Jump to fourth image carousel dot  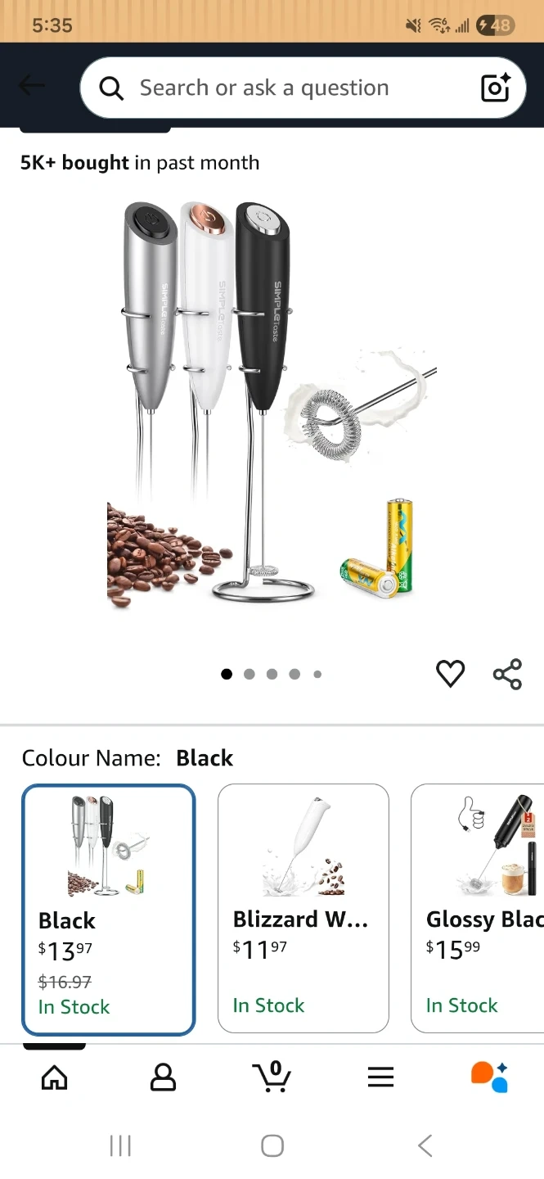pyautogui.click(x=294, y=674)
